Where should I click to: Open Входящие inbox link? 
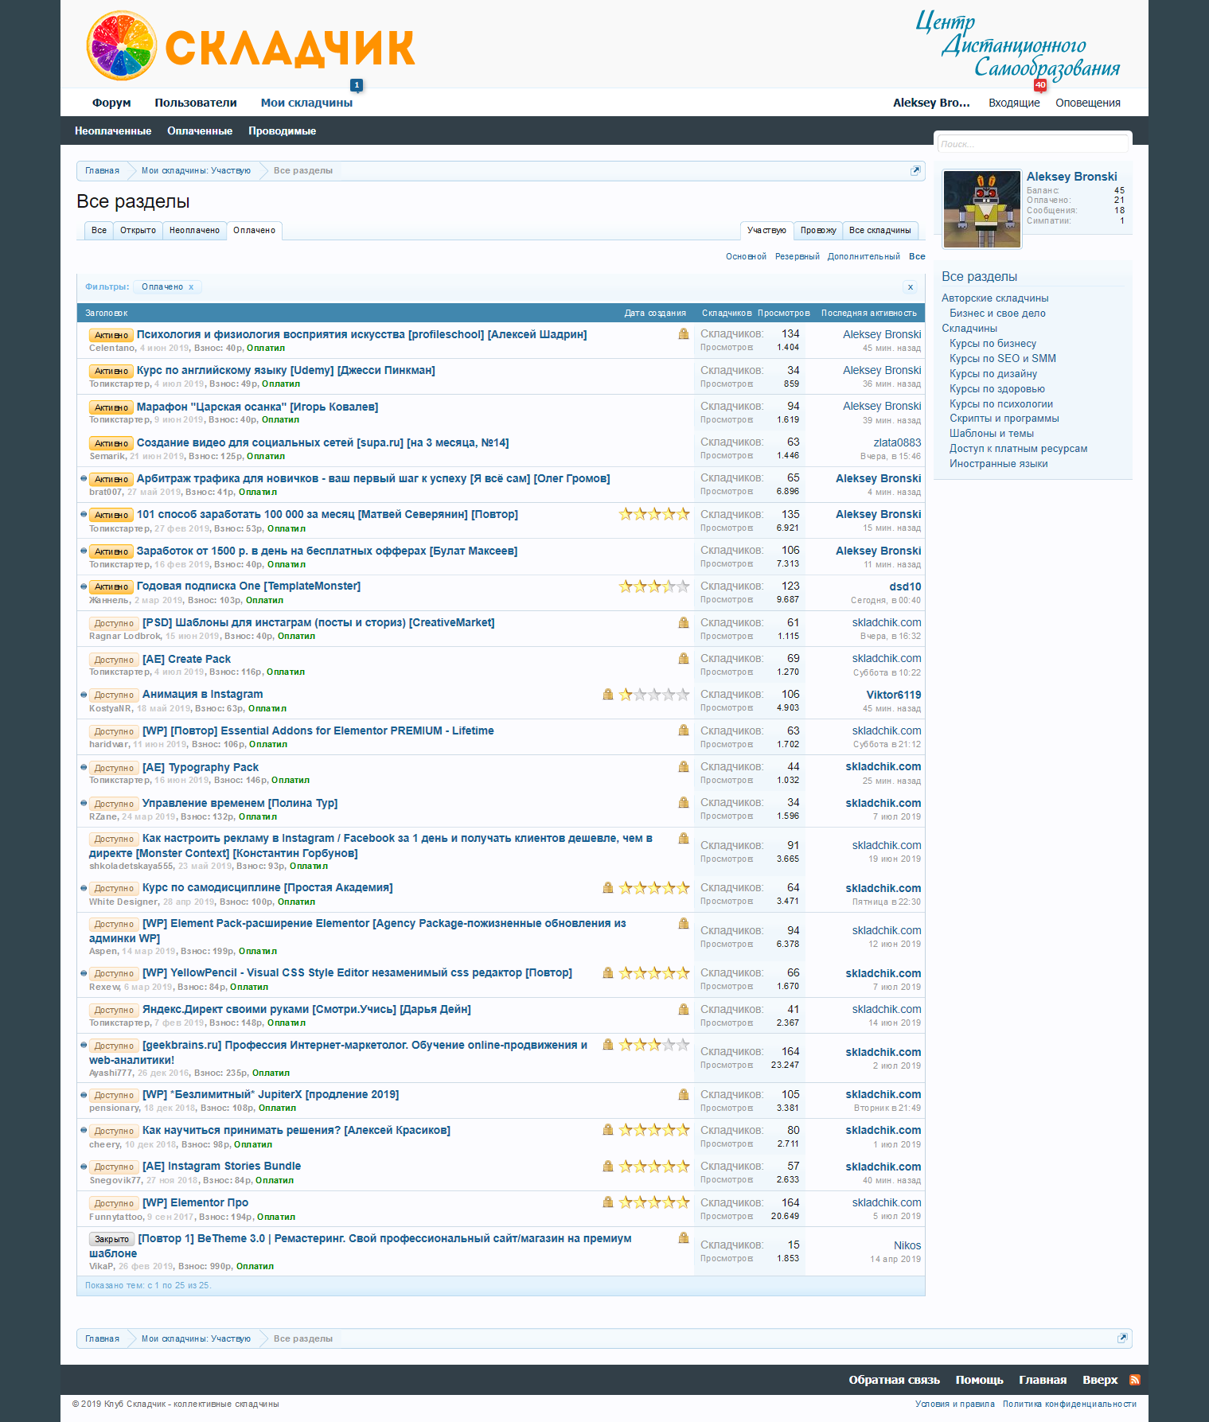[1014, 103]
